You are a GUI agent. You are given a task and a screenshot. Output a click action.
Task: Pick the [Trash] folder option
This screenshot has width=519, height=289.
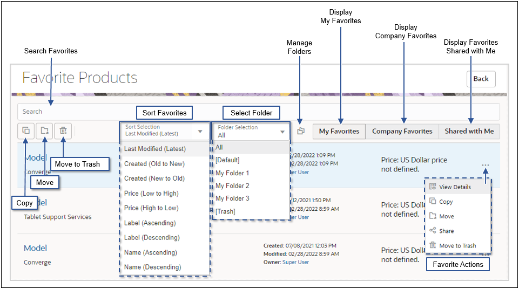[225, 211]
